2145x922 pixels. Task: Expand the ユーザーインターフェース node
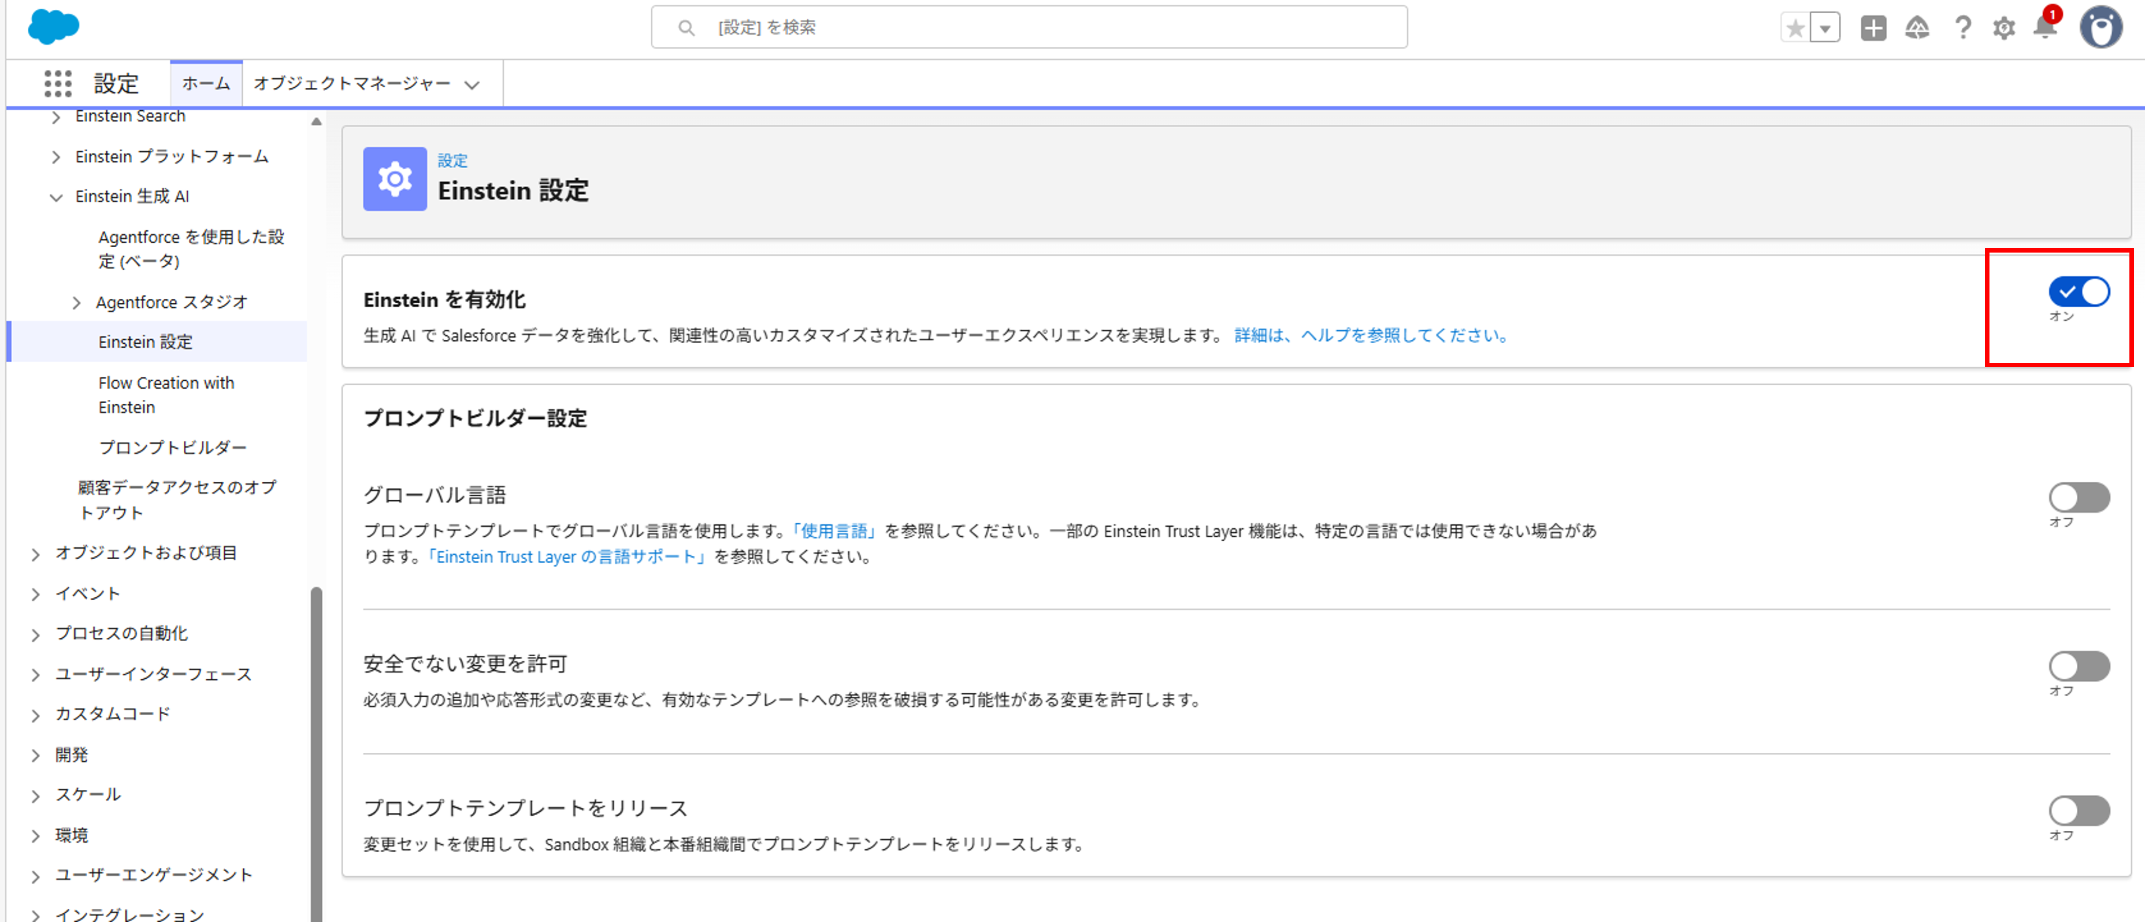click(35, 675)
